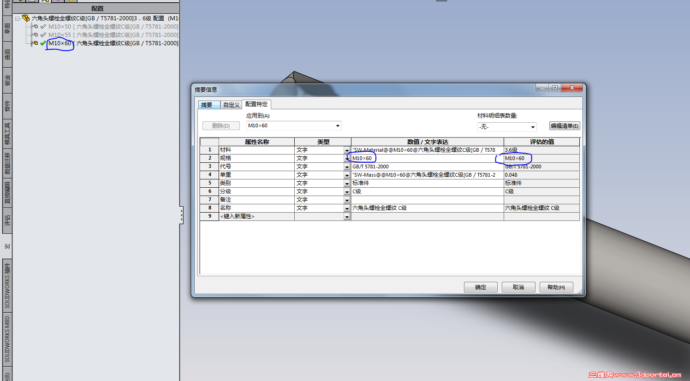The height and width of the screenshot is (381, 690).
Task: Click the 数值 / 文字表达 column header
Action: click(x=428, y=142)
